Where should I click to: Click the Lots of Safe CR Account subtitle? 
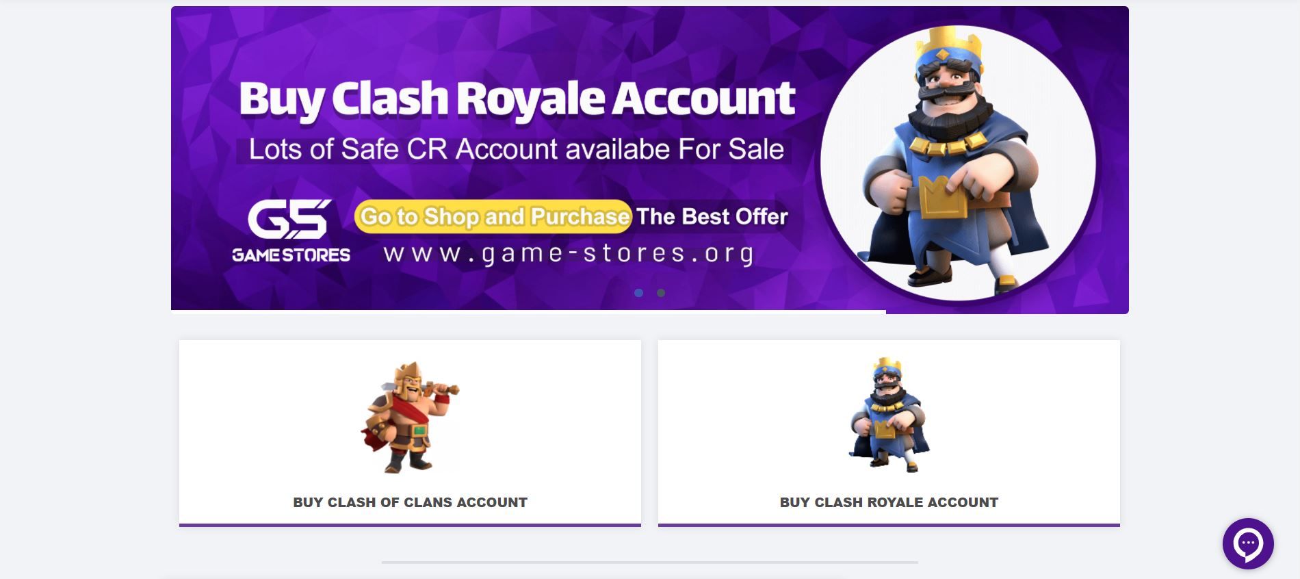pyautogui.click(x=516, y=149)
